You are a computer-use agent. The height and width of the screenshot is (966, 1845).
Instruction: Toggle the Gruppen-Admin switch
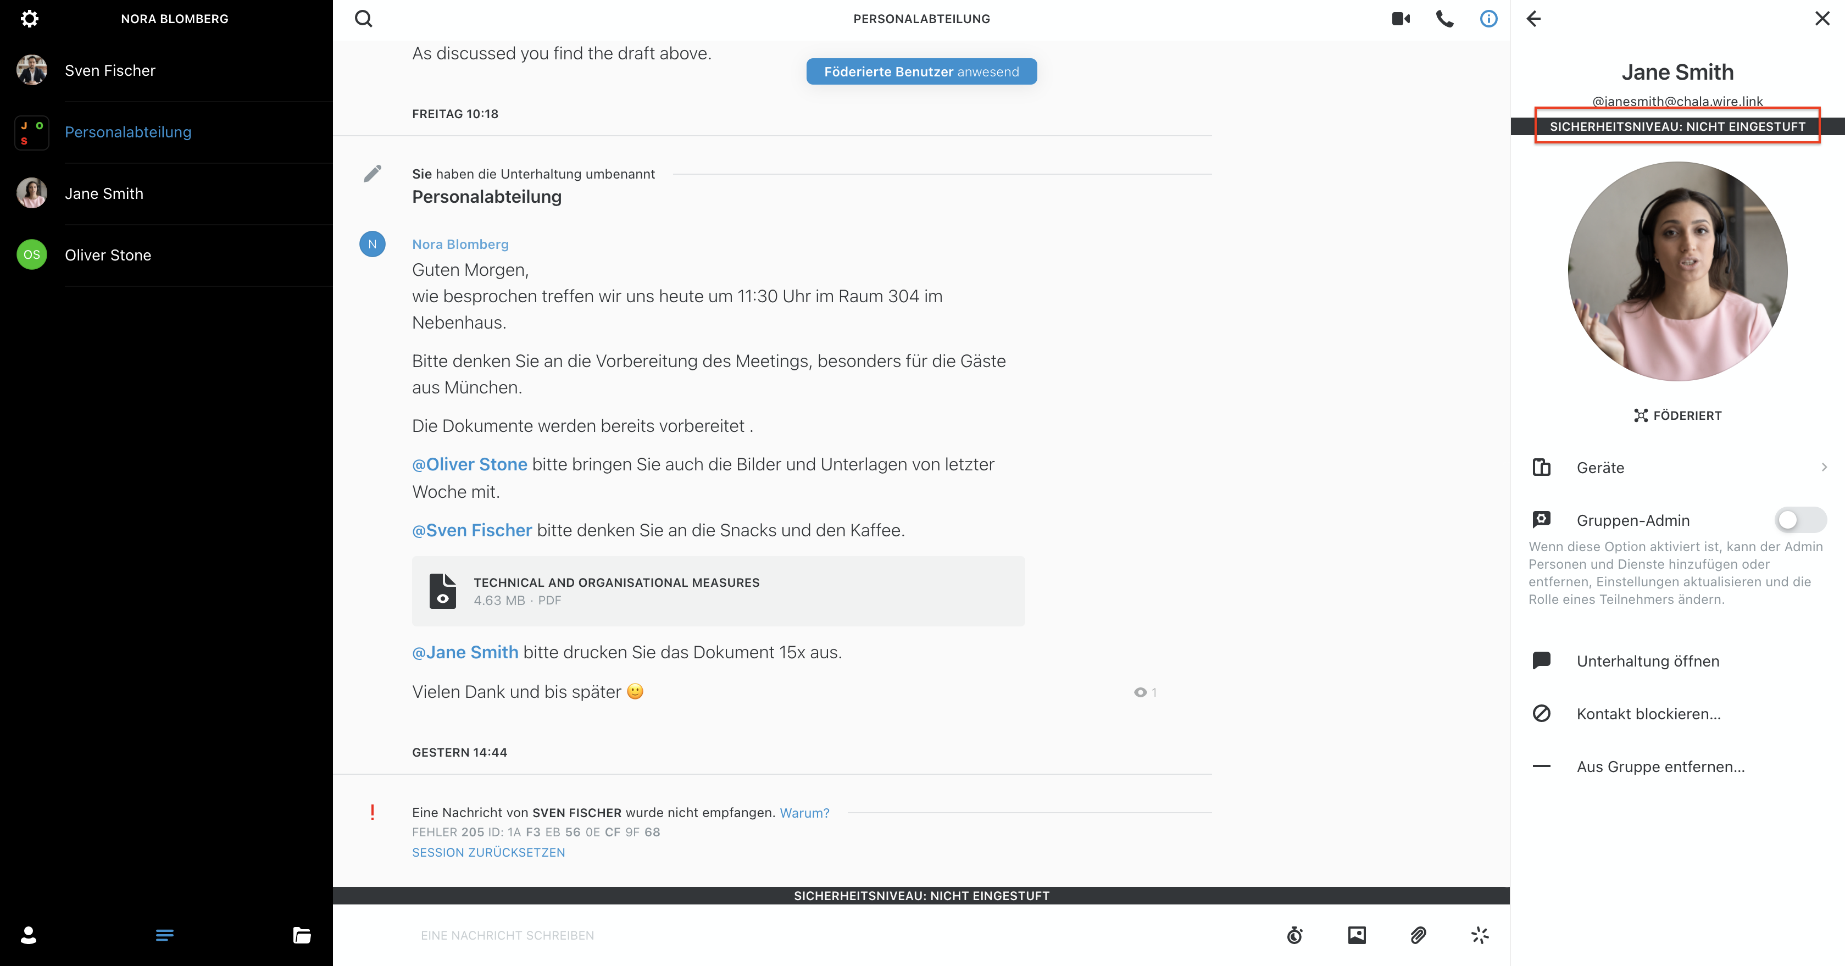pos(1800,519)
